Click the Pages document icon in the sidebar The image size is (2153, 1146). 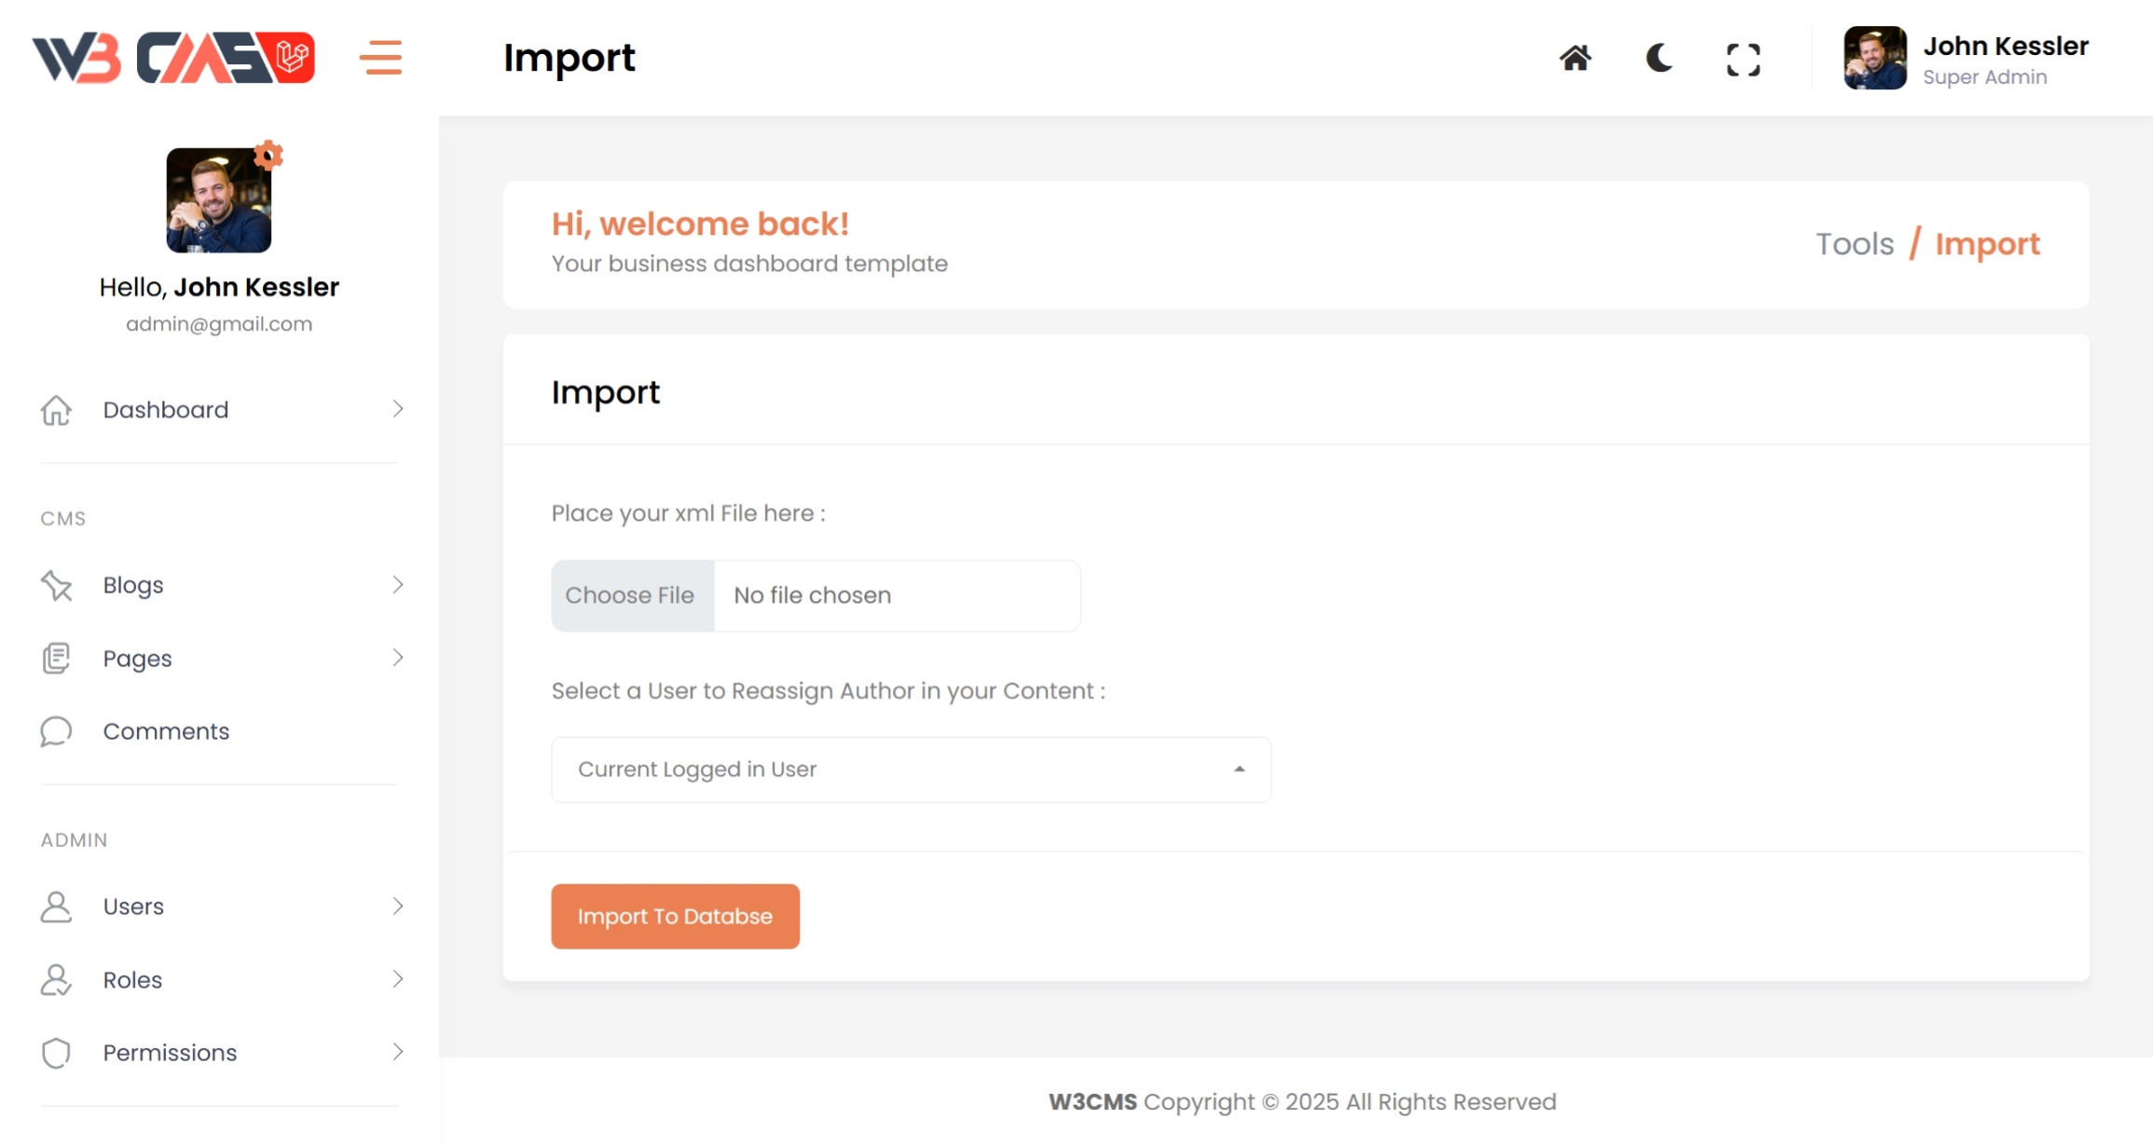pos(56,659)
